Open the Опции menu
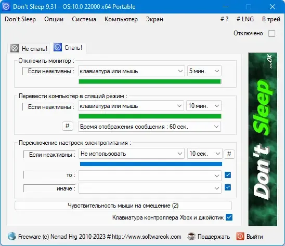The width and height of the screenshot is (285, 246). 54,19
